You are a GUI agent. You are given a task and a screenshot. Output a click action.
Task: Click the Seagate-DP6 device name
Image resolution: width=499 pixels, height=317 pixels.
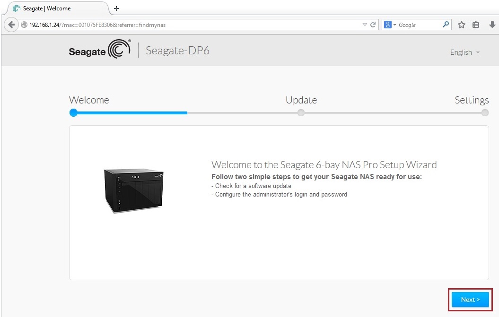(x=177, y=51)
